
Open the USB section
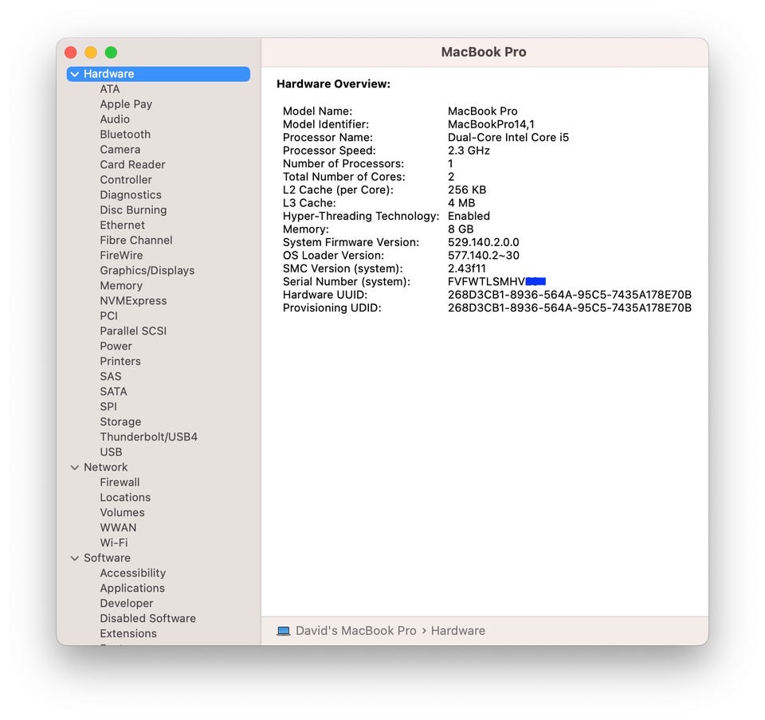tap(111, 452)
